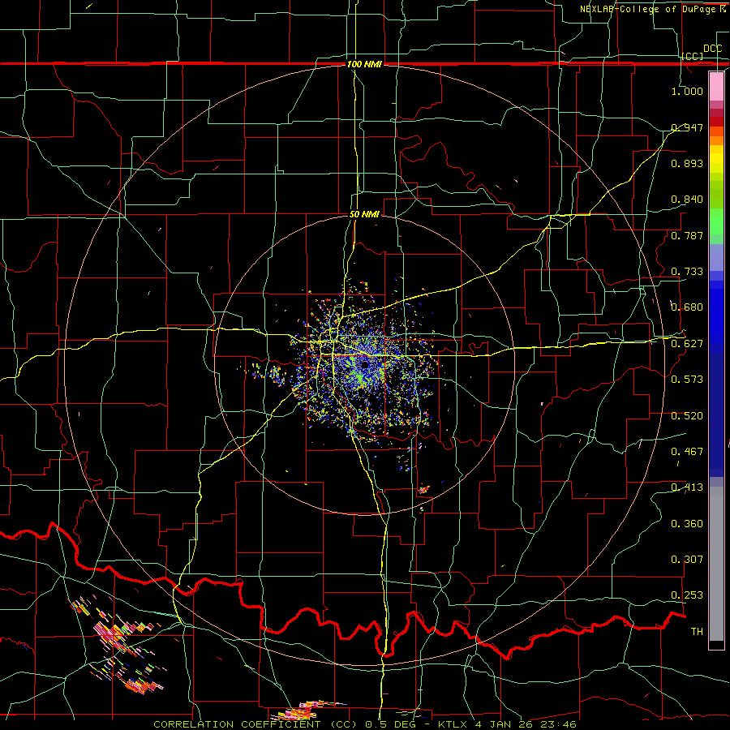Click the 0.893 legend value
The width and height of the screenshot is (730, 730).
687,163
